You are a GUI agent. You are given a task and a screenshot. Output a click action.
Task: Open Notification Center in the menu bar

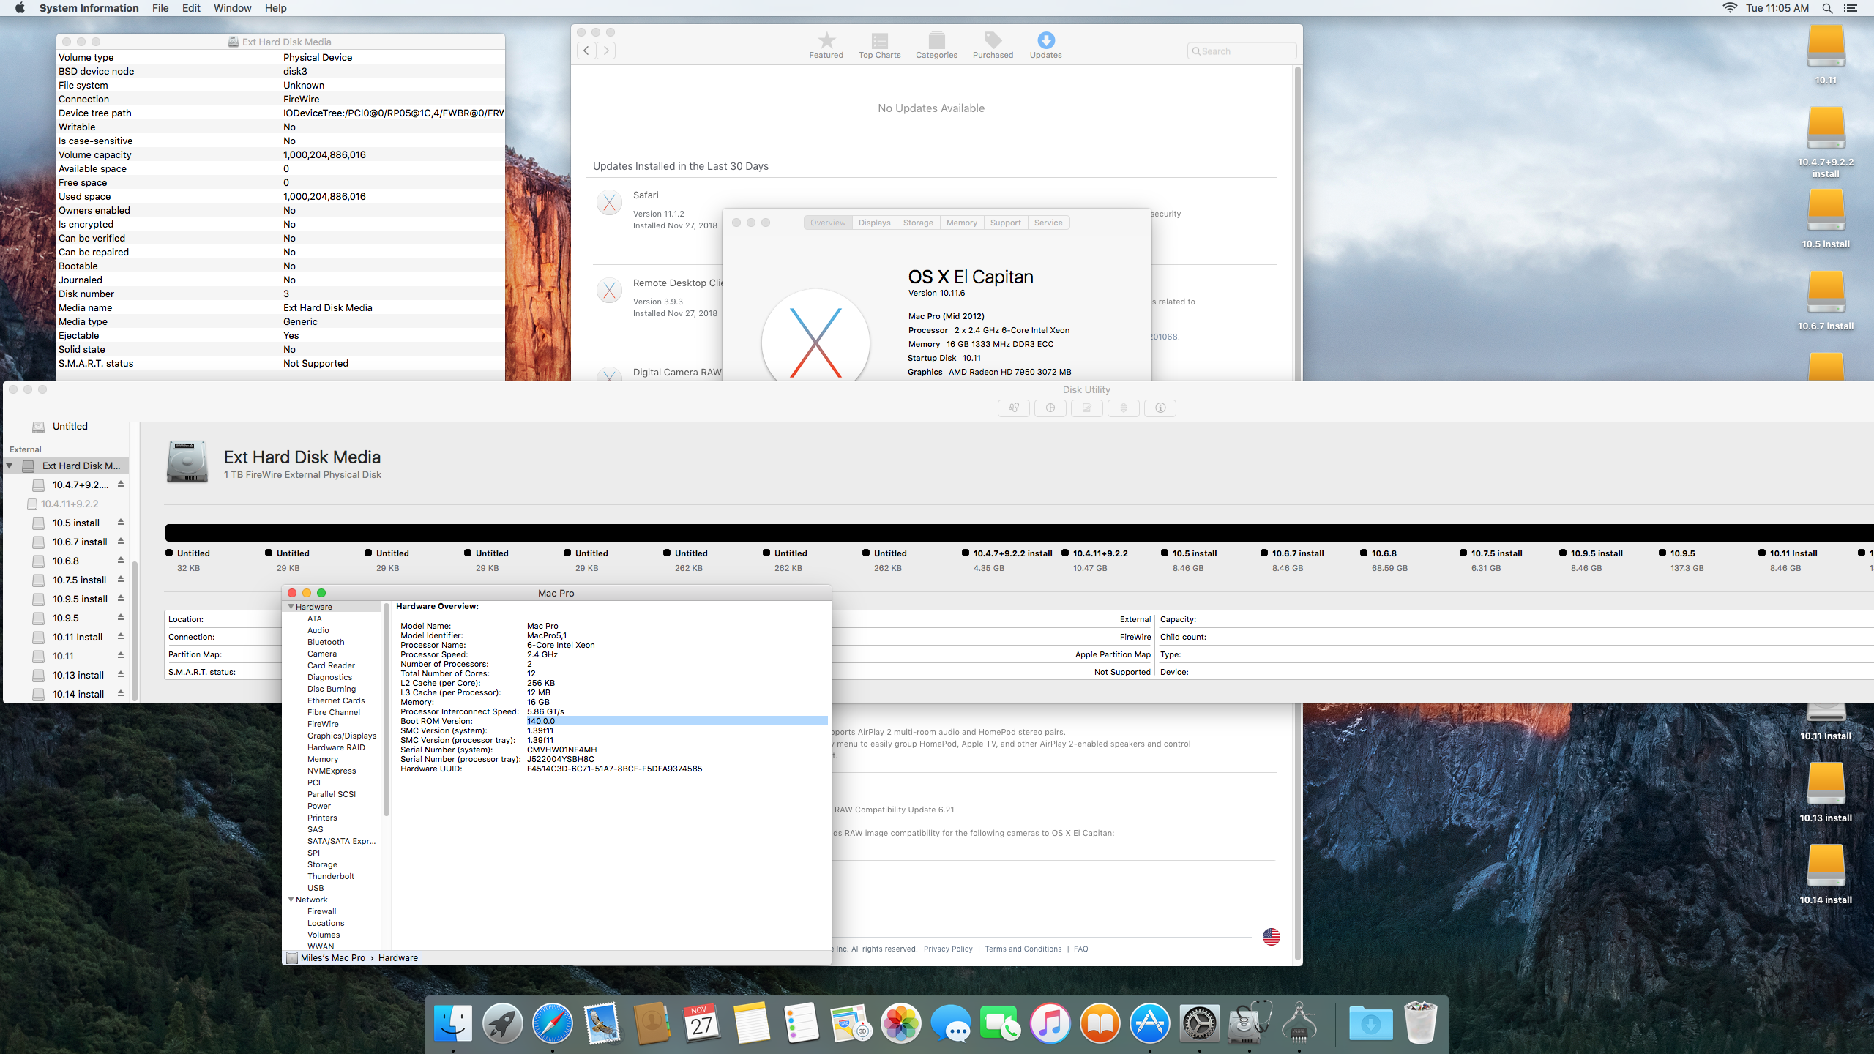(x=1850, y=8)
